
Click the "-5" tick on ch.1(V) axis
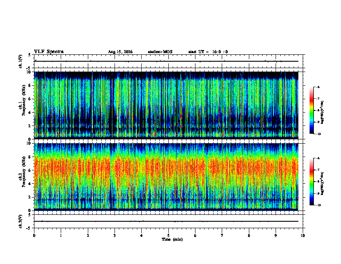[29, 68]
